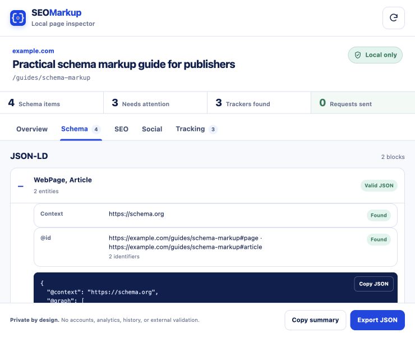The image size is (415, 337).
Task: Click the @context line in code block
Action: point(103,292)
